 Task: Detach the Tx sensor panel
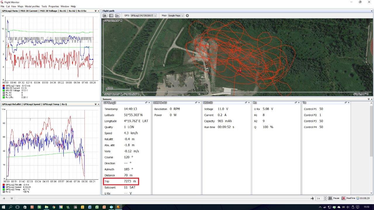tap(346, 103)
